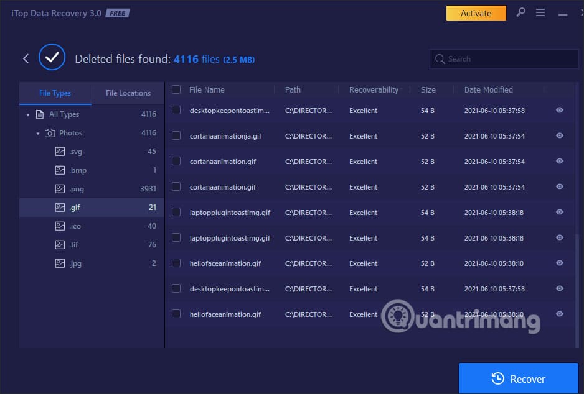Preview second desktopkeepontoastim file via eye icon
This screenshot has height=394, width=584.
pyautogui.click(x=560, y=288)
